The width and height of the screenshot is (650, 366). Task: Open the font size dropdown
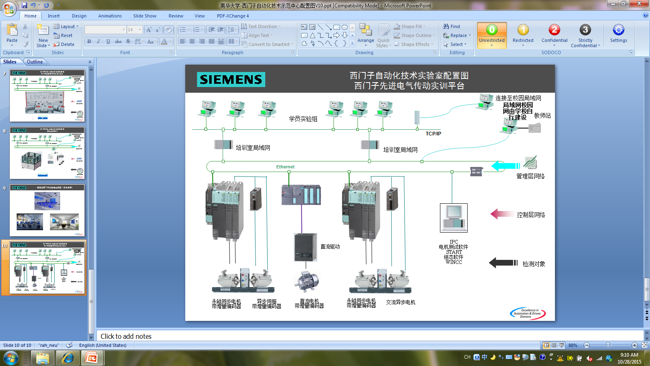coord(140,30)
